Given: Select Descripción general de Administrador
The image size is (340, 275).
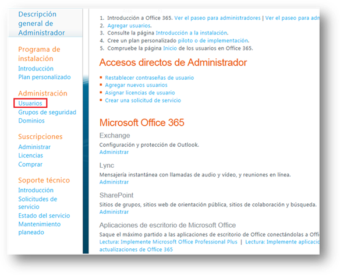Looking at the screenshot, I should 41,23.
